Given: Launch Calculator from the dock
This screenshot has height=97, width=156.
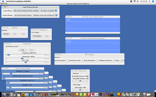Looking at the screenshot, I should tap(11, 95).
